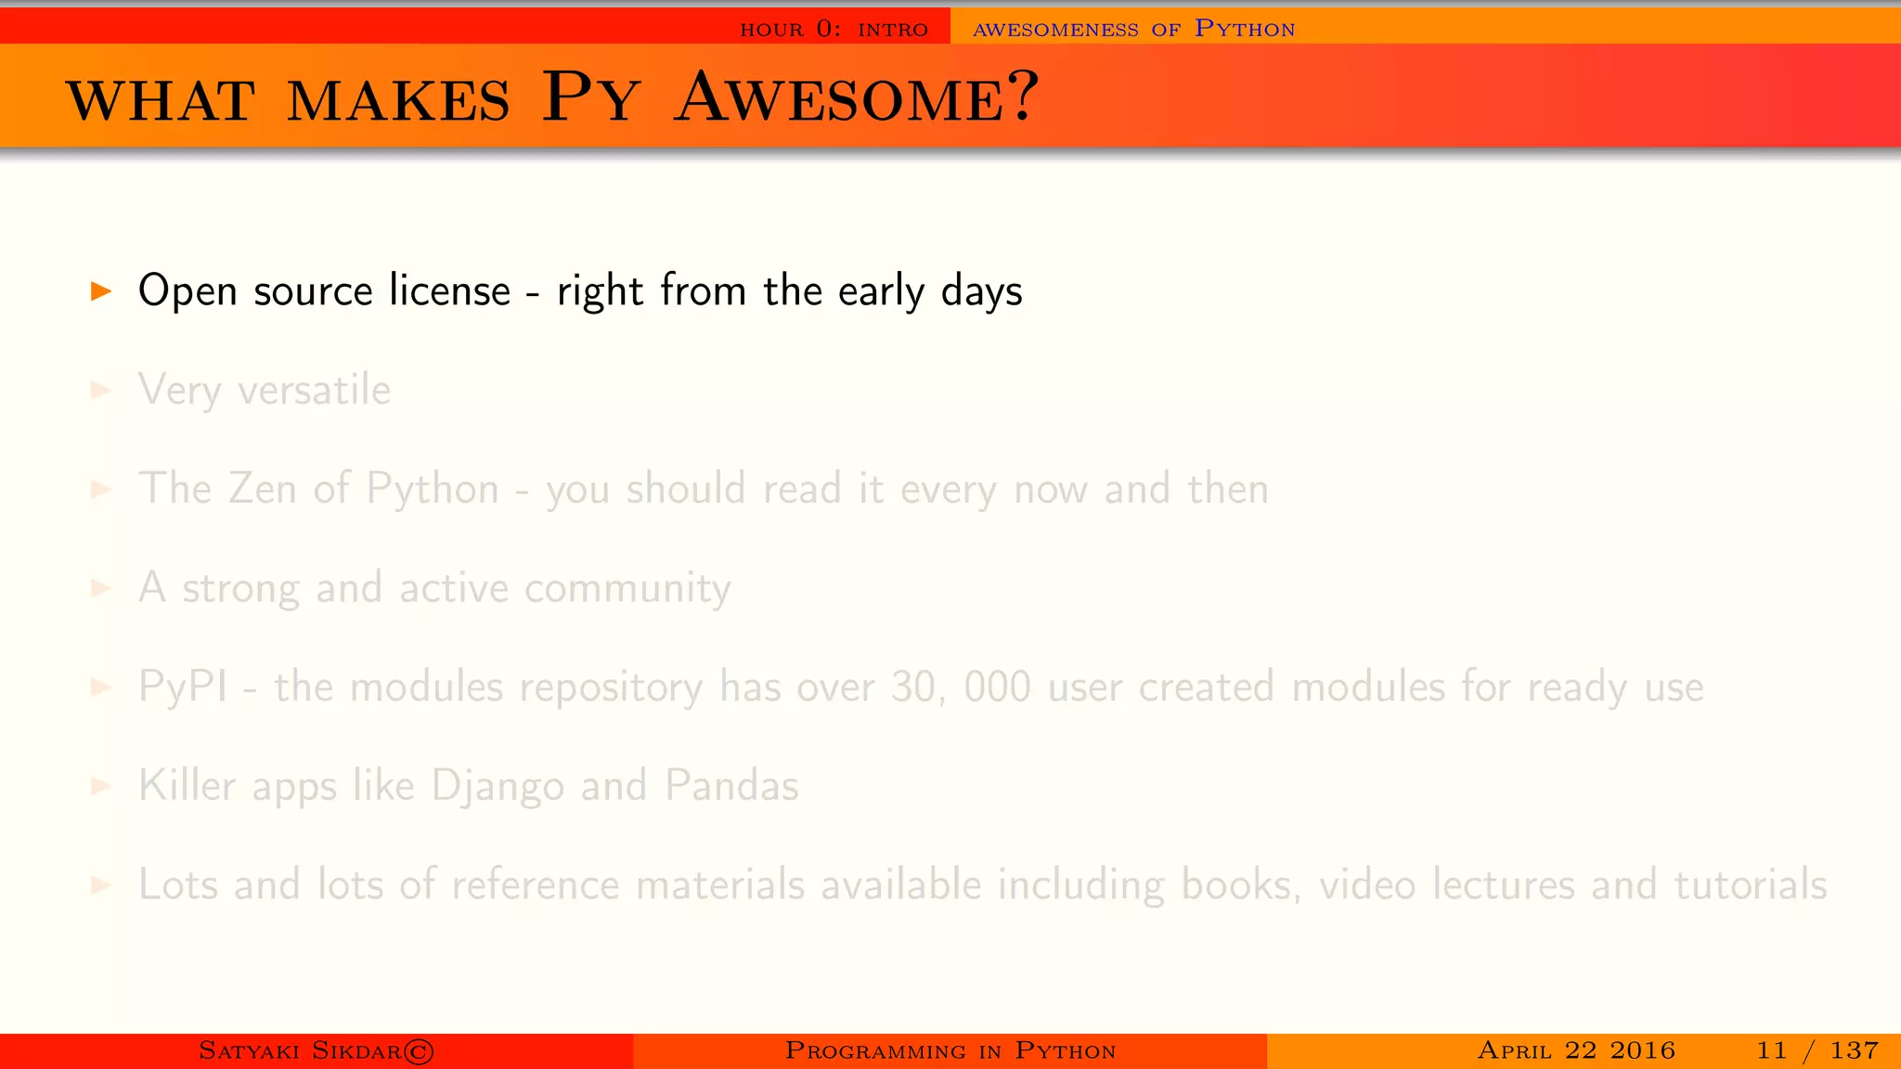Select the faded bullet before 'Very versatile'

click(101, 391)
